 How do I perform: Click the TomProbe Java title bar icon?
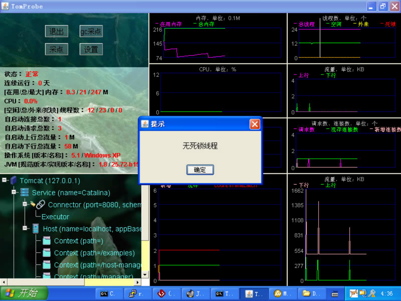5,6
